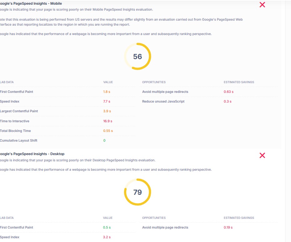Click Desktop Speed Index value 3.2 s
Image resolution: width=291 pixels, height=242 pixels.
[107, 237]
